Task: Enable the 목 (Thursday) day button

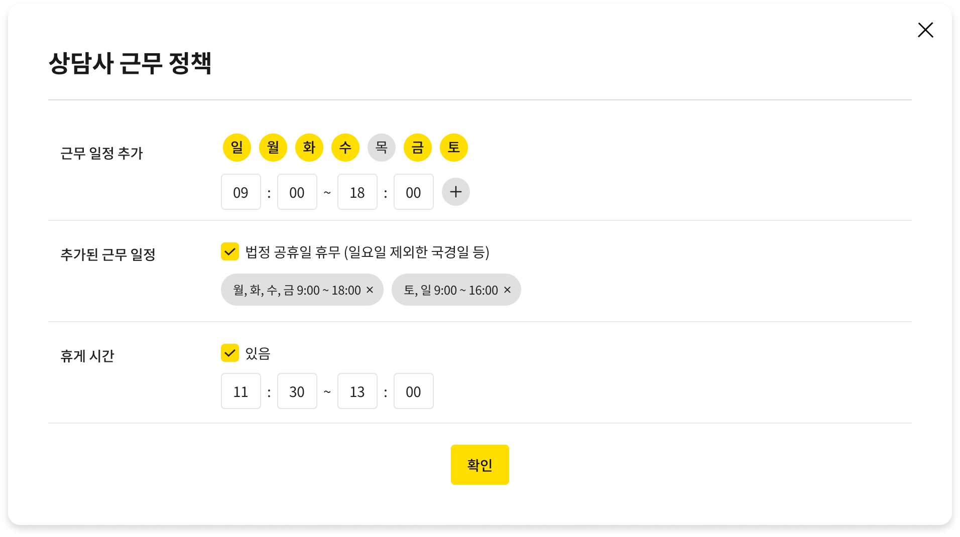Action: (x=382, y=148)
